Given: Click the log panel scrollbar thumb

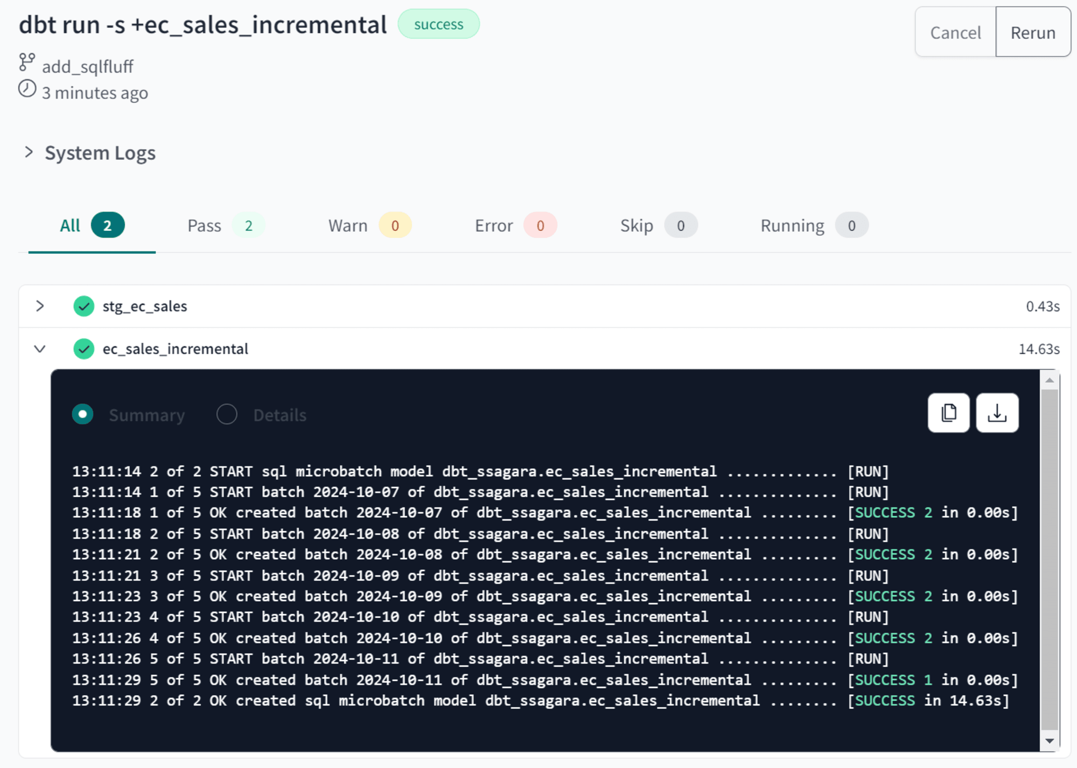Looking at the screenshot, I should [x=1050, y=560].
